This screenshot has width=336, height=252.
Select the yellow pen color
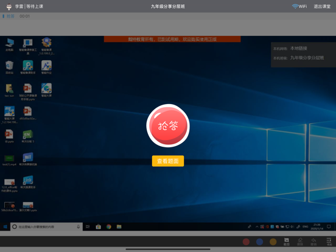[x=273, y=242]
